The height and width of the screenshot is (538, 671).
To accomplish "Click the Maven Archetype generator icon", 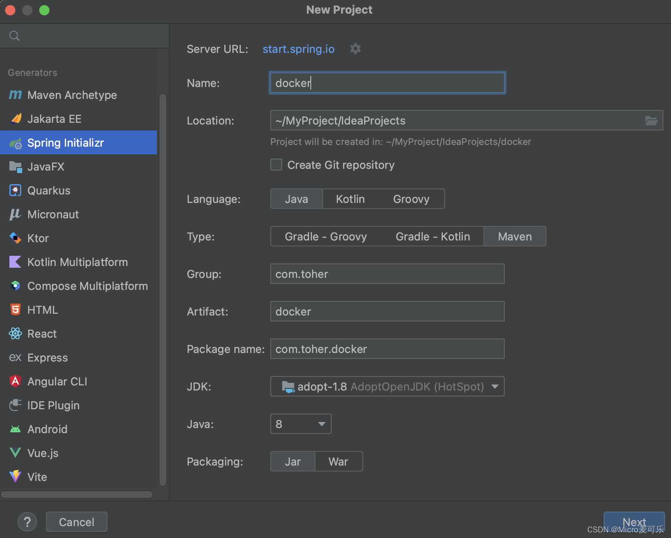I will tap(15, 95).
